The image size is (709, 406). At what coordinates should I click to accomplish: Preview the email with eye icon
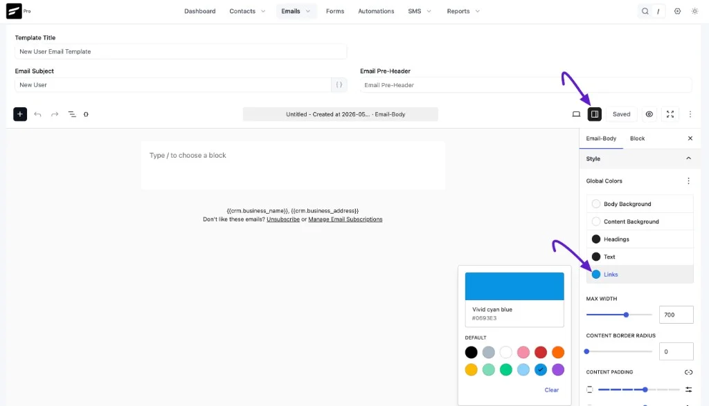pyautogui.click(x=649, y=114)
